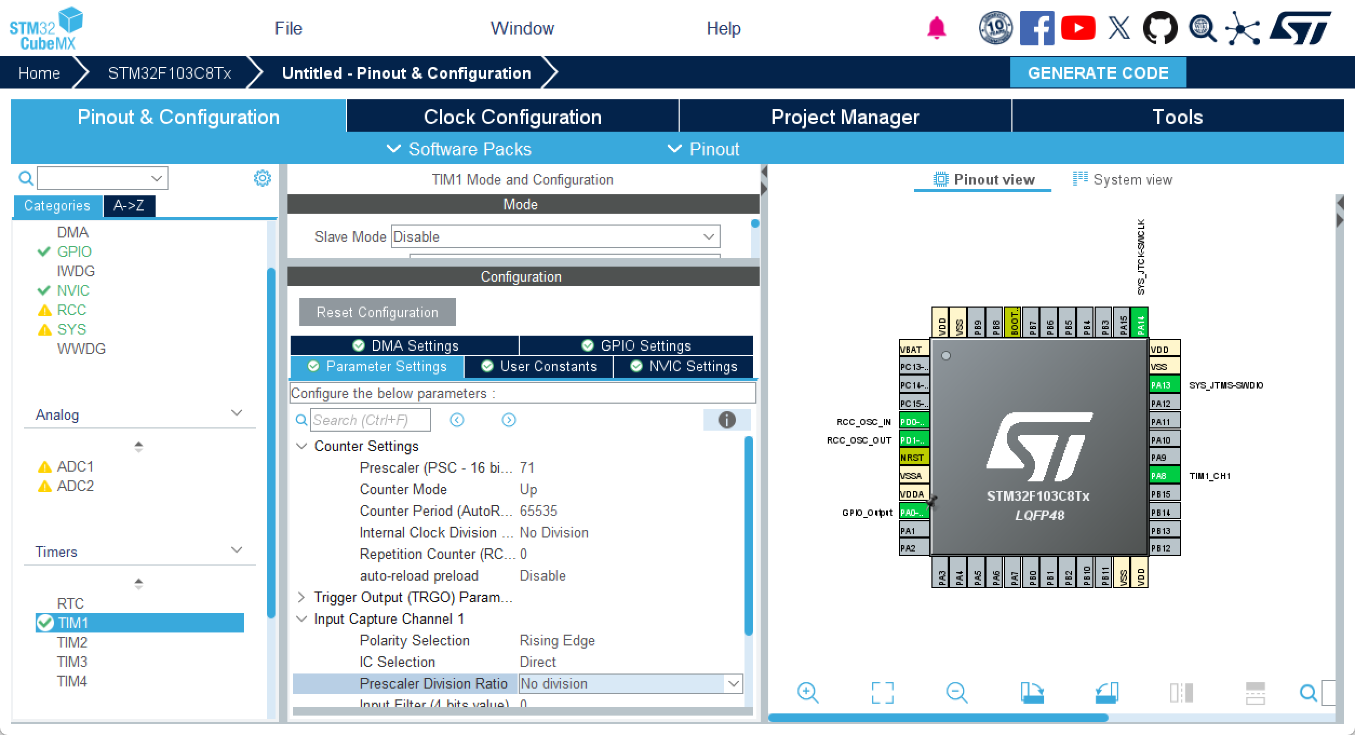
Task: Click the PA8 pin on the chip
Action: click(1164, 475)
